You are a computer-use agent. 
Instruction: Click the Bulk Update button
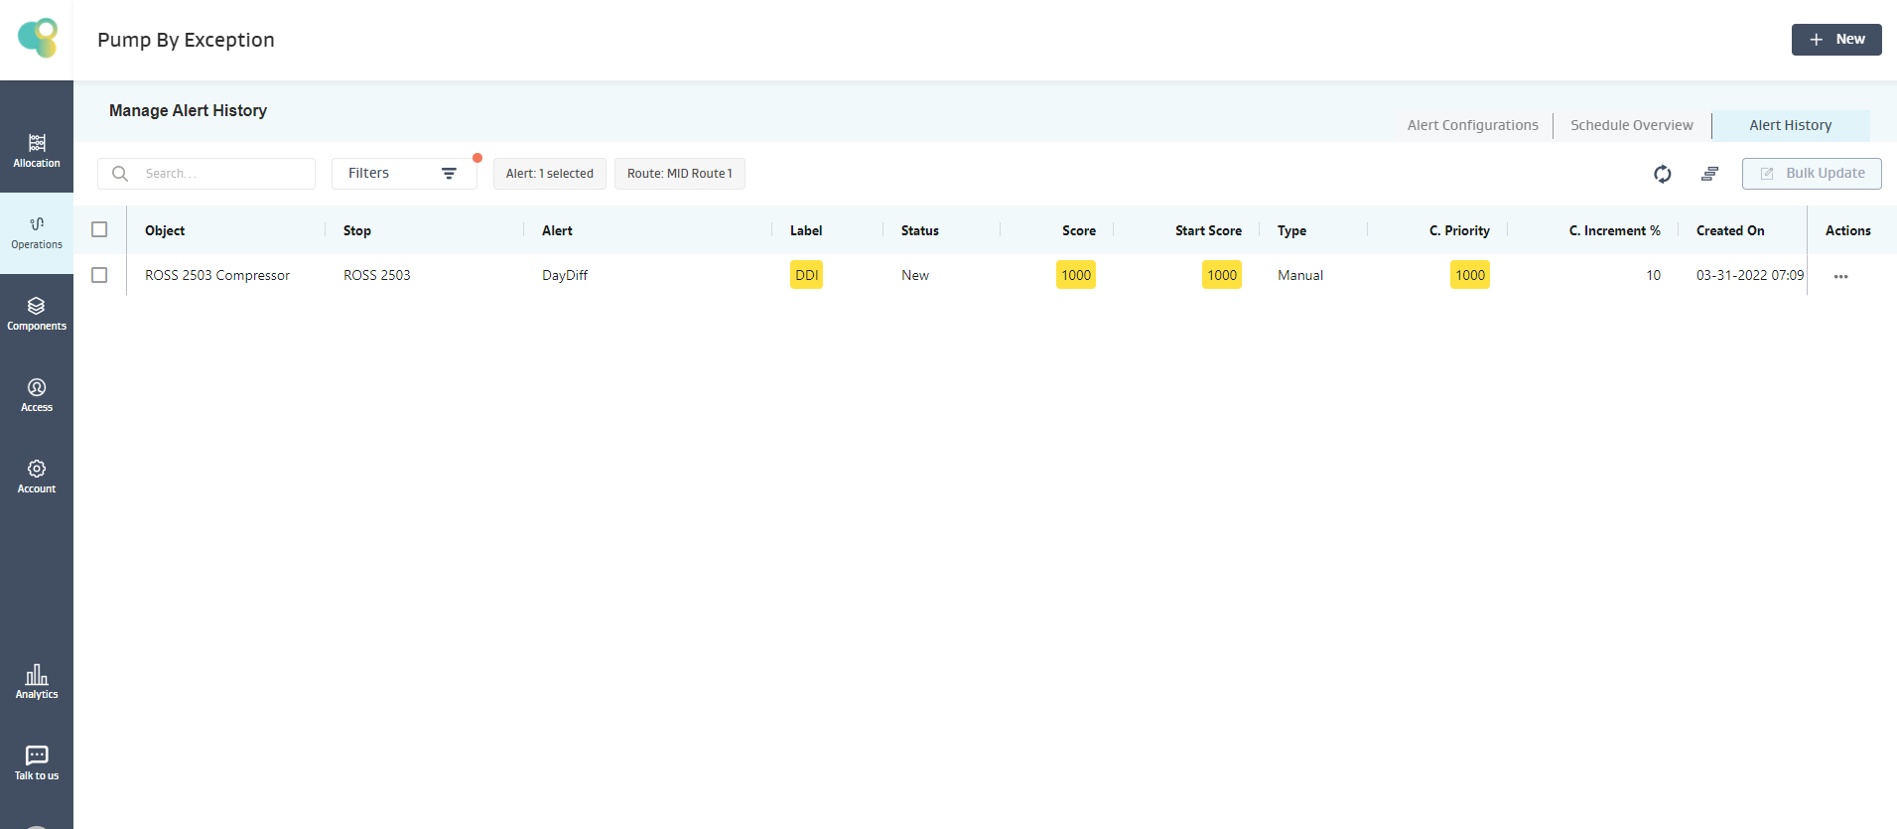1811,174
